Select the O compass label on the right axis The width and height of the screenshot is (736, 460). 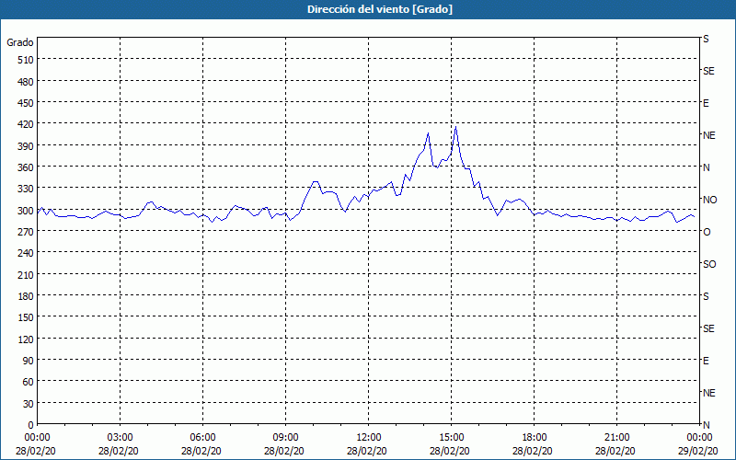click(x=707, y=232)
